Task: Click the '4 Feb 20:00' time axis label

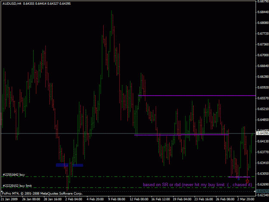Action: point(95,199)
